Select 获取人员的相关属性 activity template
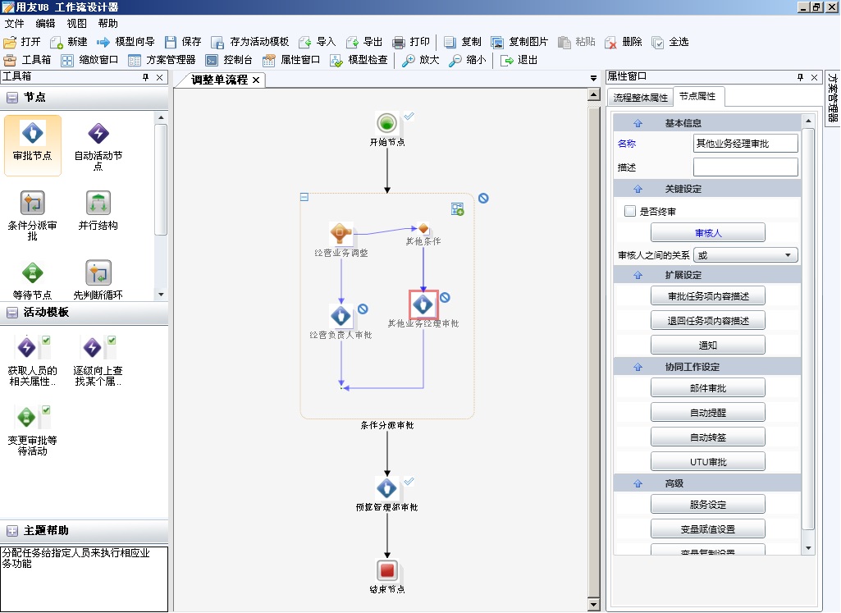841x613 pixels. pyautogui.click(x=32, y=360)
